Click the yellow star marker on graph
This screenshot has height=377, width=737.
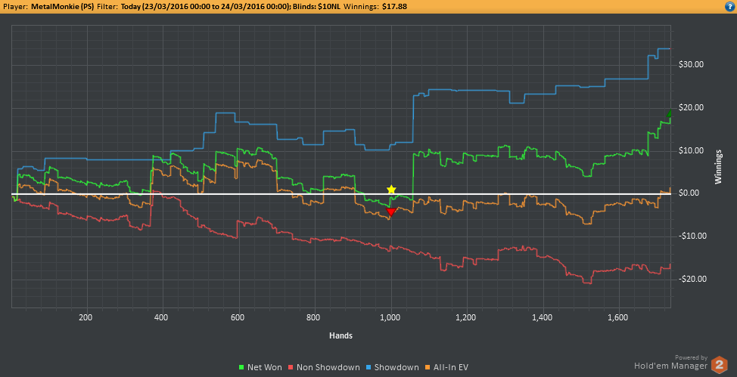[x=391, y=189]
